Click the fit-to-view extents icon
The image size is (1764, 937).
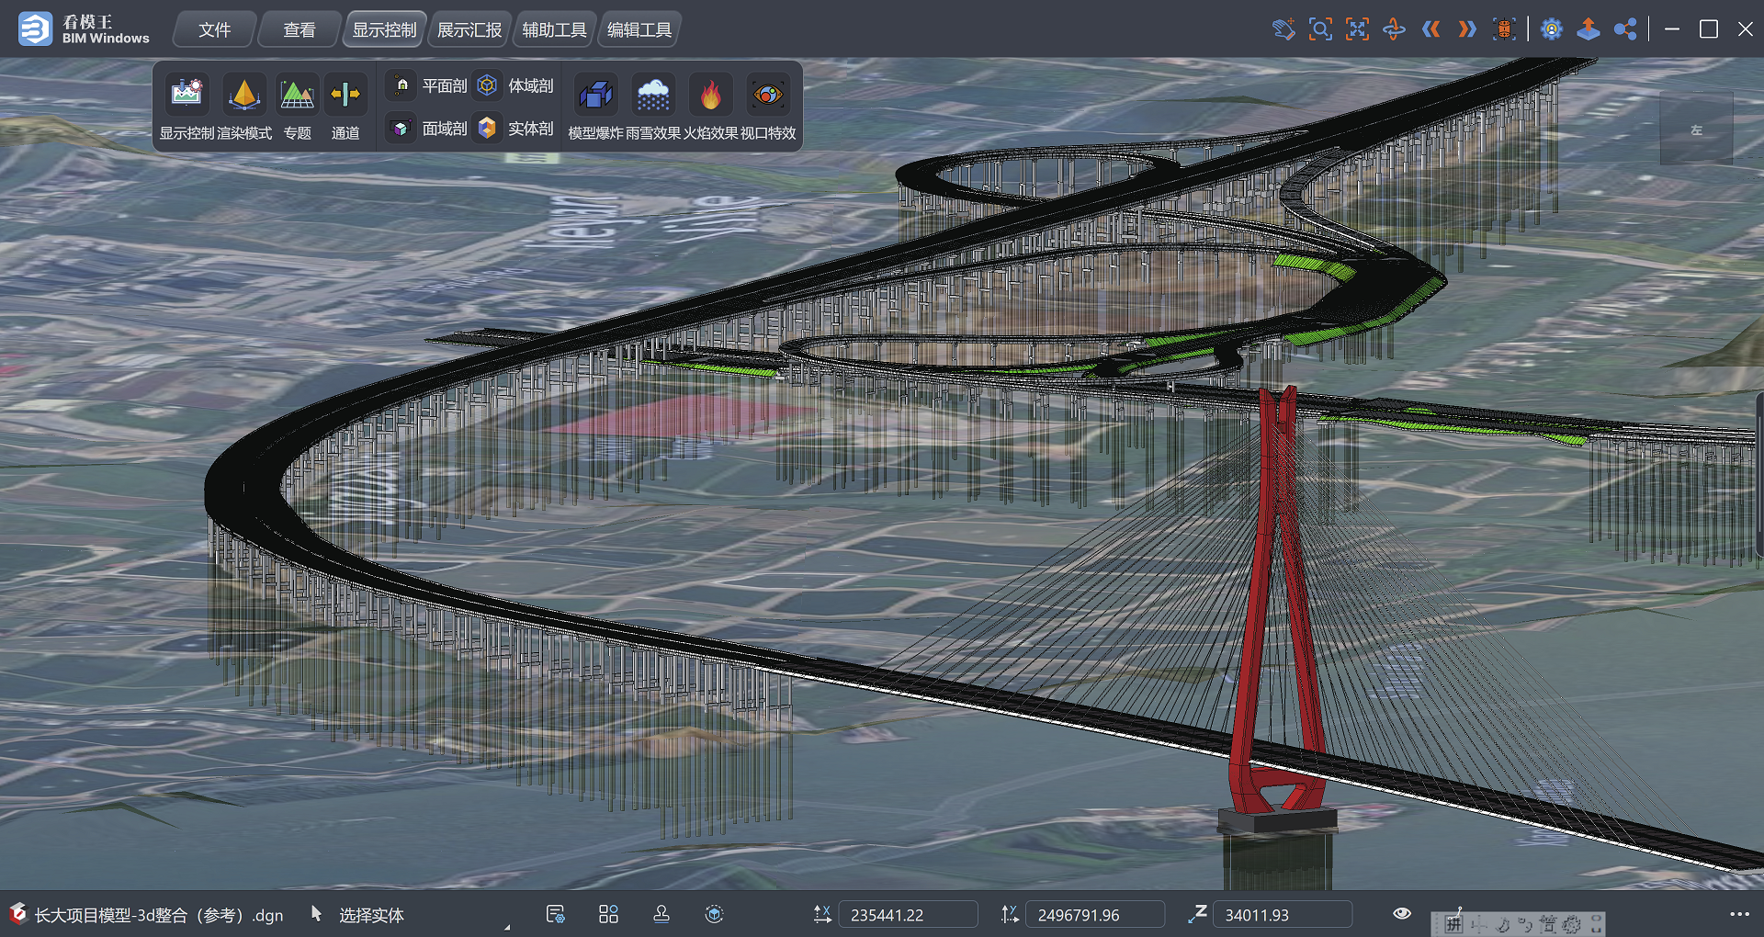1357,29
